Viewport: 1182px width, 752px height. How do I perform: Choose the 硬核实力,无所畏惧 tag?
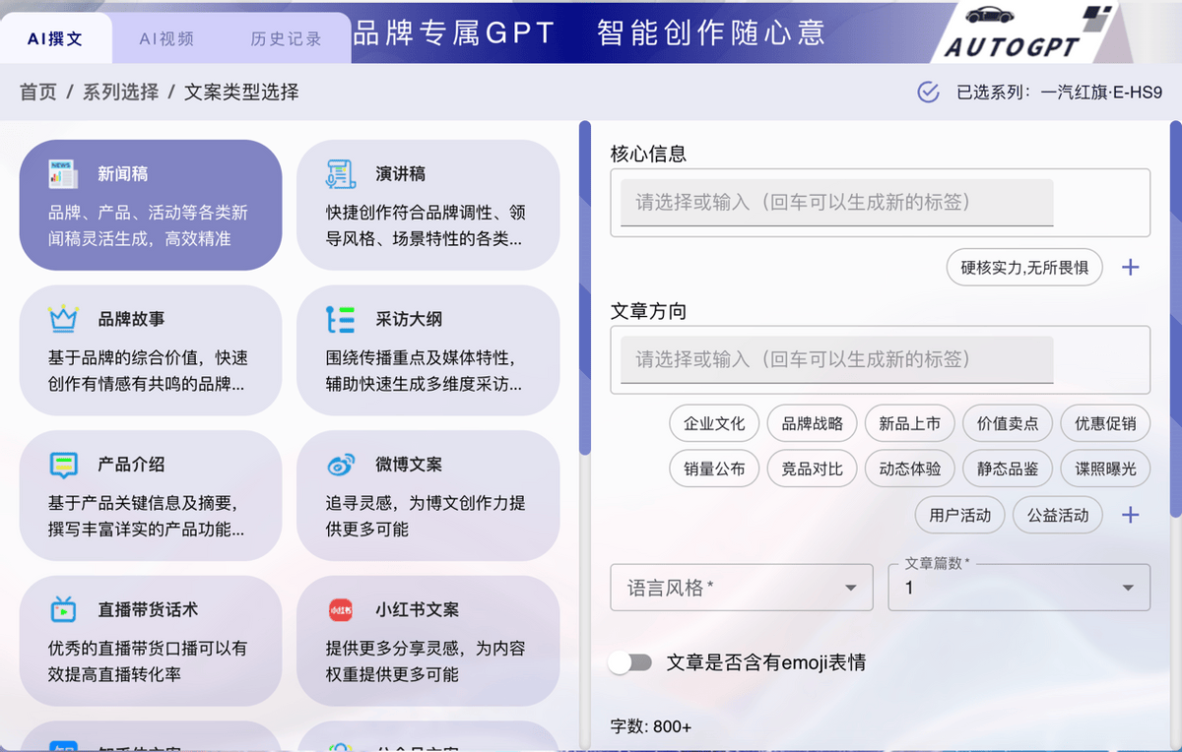click(x=1024, y=267)
